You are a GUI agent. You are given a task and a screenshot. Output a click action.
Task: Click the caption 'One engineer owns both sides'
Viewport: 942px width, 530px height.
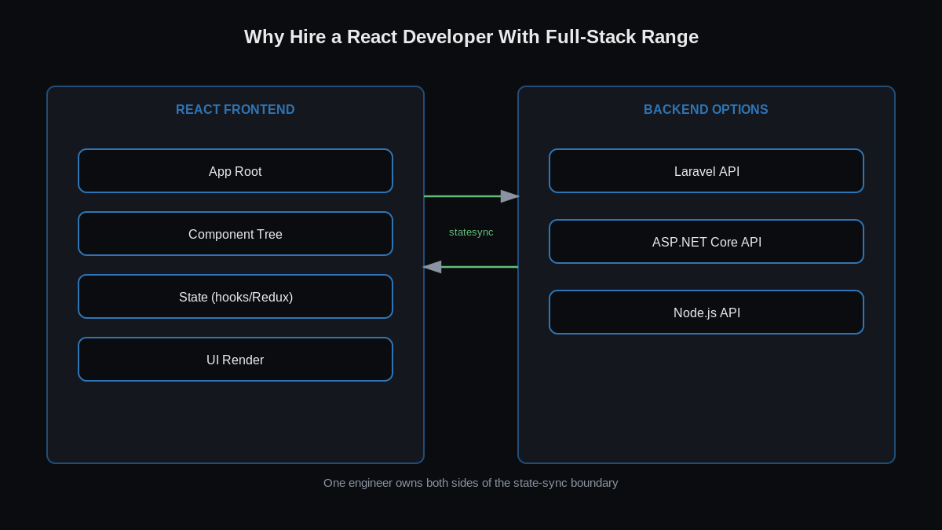click(x=471, y=483)
